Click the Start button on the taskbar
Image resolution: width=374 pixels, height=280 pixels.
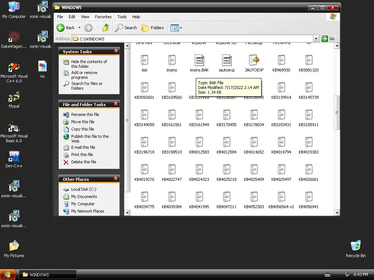(x=8, y=275)
